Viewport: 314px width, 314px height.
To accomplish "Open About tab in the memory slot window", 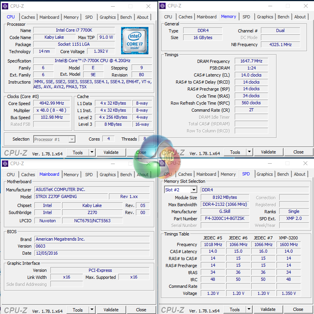I will coord(300,174).
